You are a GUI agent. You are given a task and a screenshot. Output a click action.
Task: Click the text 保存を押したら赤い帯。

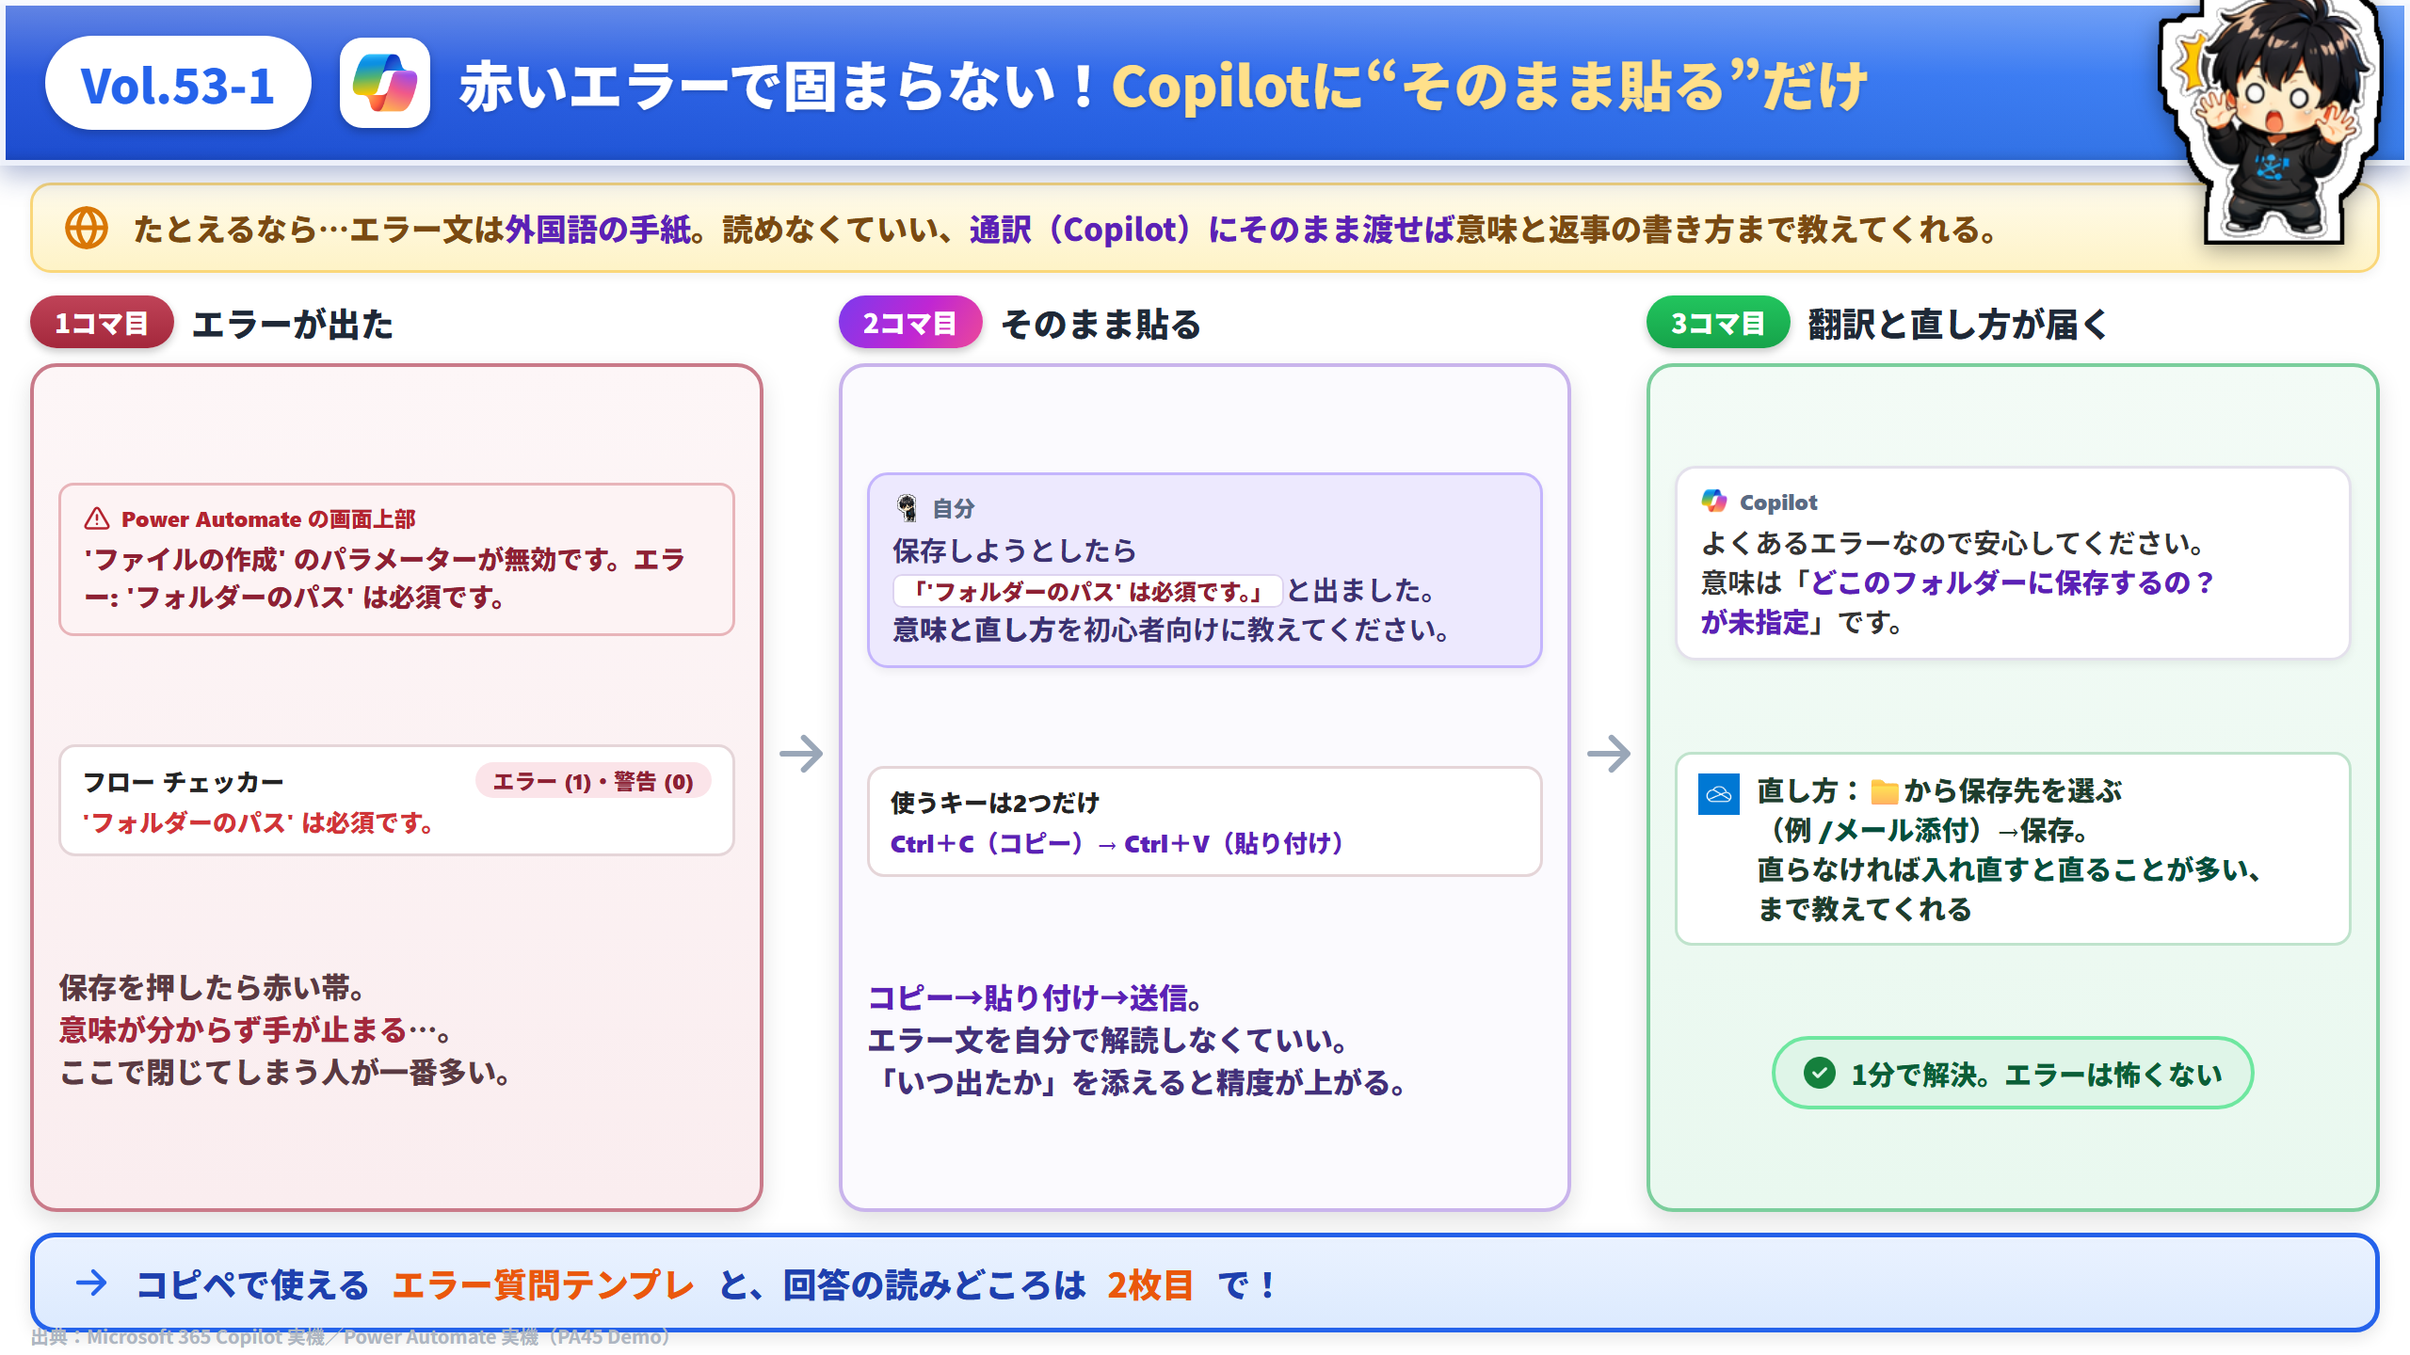[213, 987]
